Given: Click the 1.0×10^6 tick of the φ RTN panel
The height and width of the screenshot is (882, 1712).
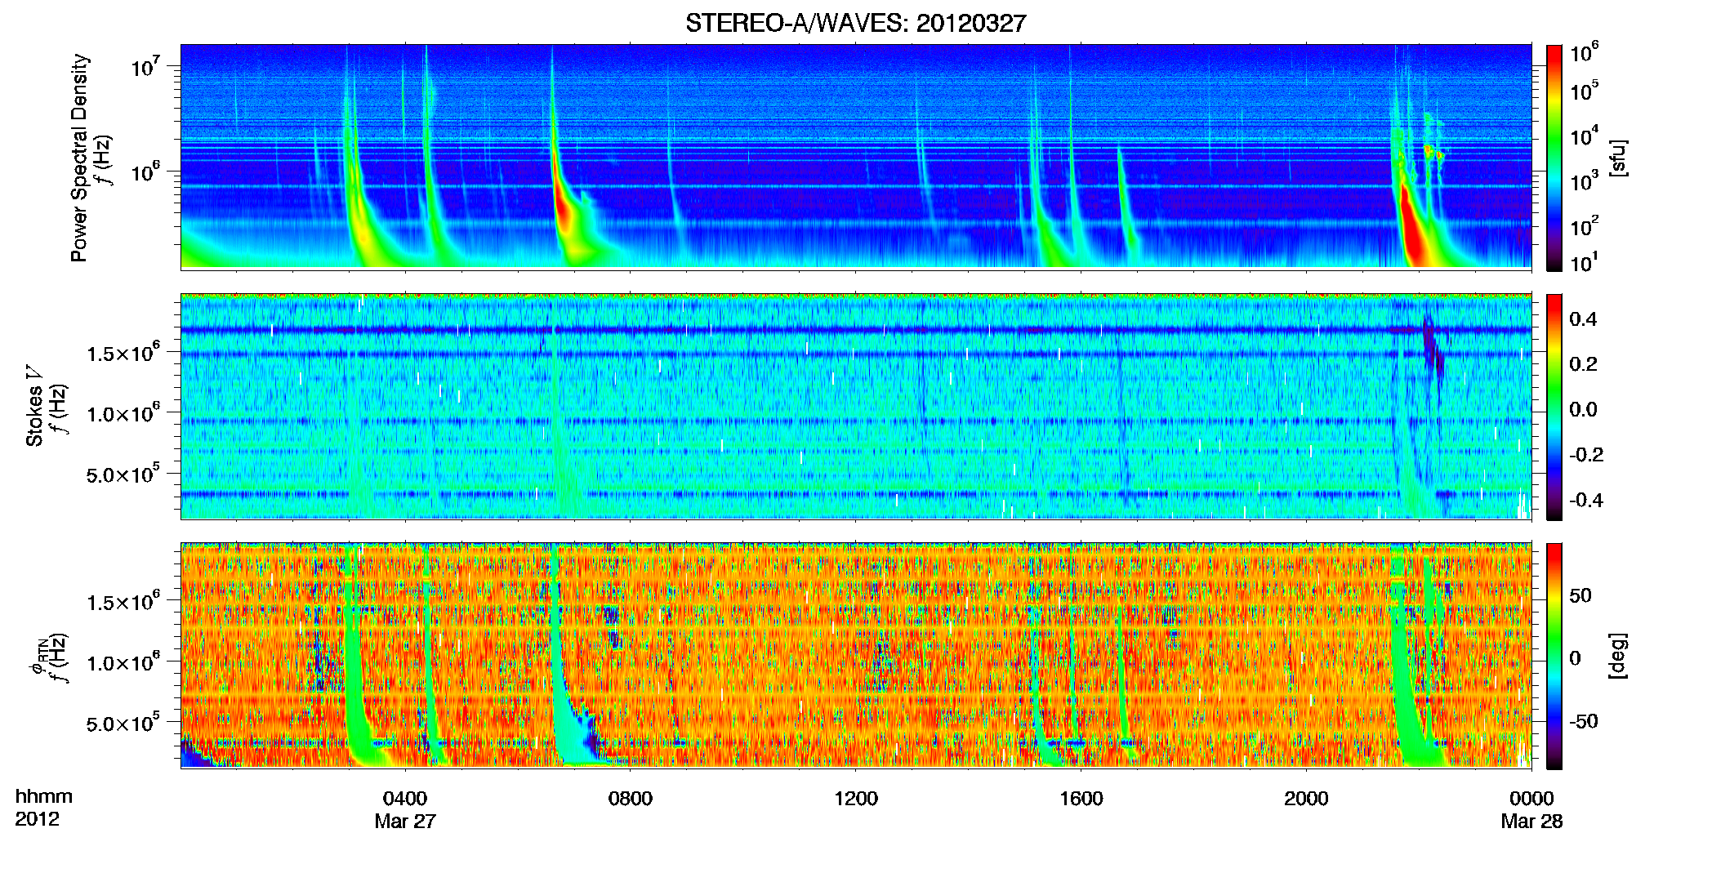Looking at the screenshot, I should point(123,662).
